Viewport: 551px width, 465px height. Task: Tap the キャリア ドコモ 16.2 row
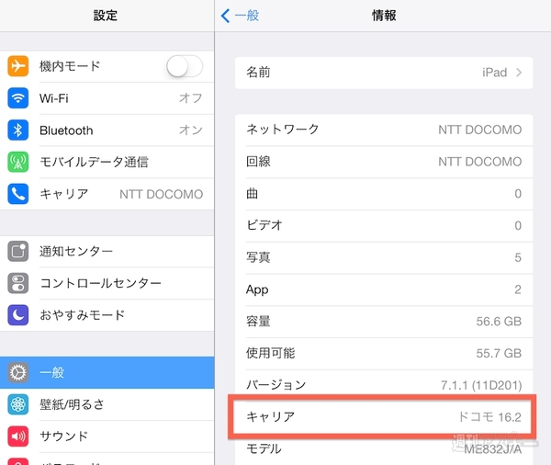[384, 417]
